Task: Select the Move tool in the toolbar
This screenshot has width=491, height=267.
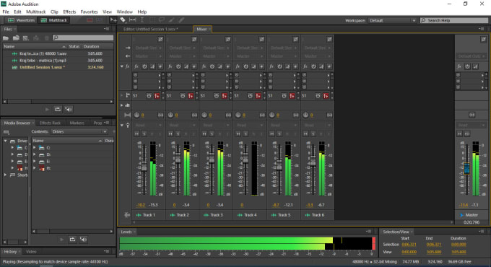Action: point(113,20)
